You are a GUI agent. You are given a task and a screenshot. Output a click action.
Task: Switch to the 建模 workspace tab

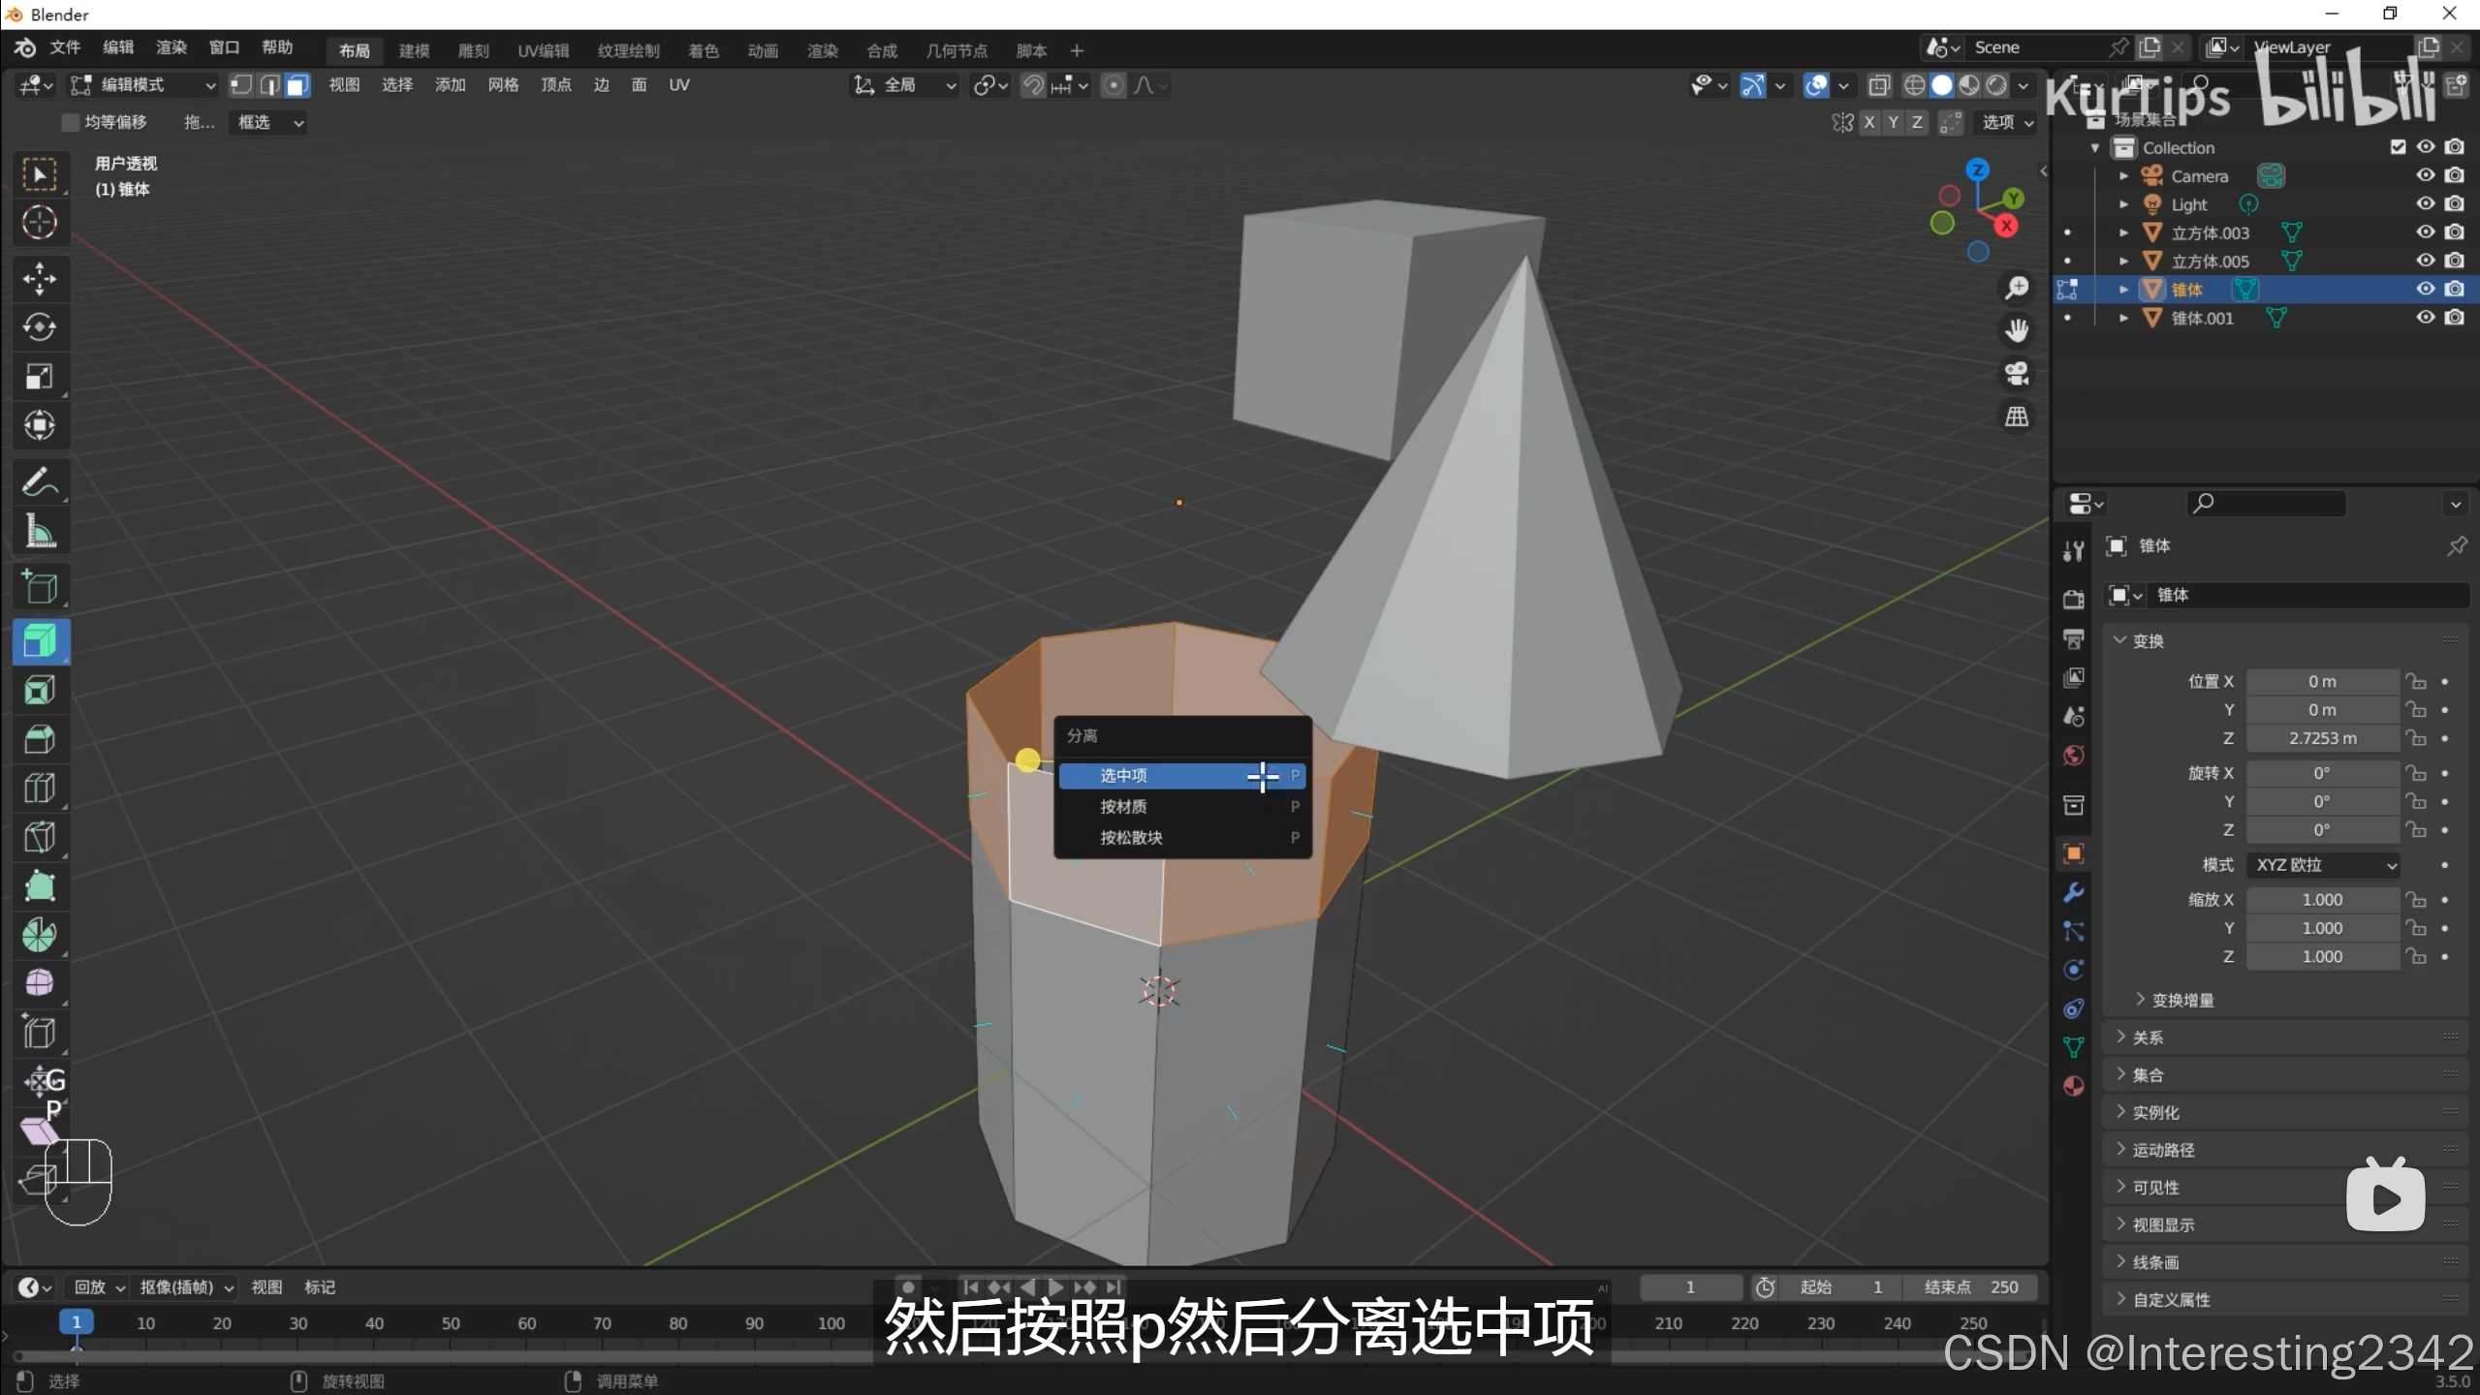coord(414,50)
